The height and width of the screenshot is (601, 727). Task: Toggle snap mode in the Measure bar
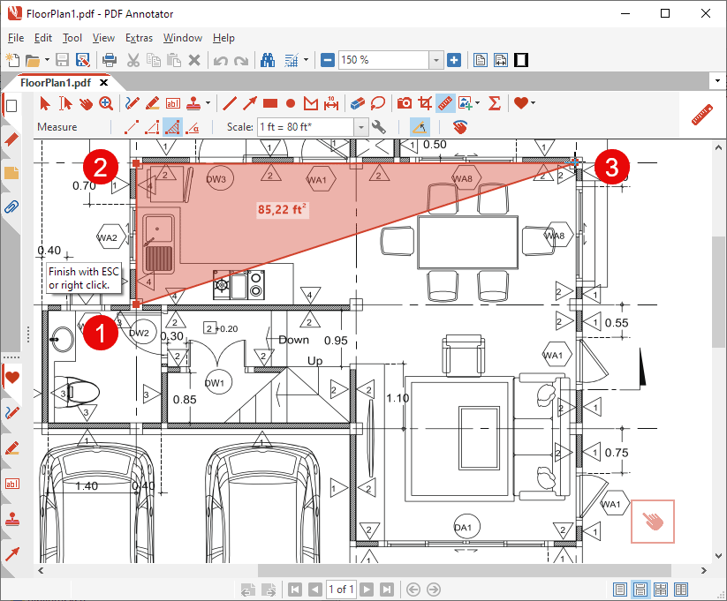click(420, 127)
